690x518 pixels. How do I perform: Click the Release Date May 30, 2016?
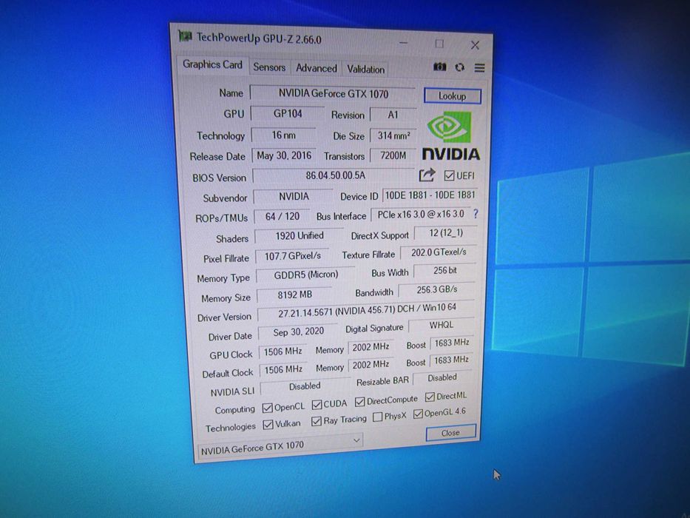click(x=284, y=155)
